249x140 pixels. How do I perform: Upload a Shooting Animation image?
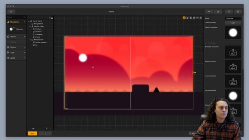pyautogui.click(x=233, y=52)
